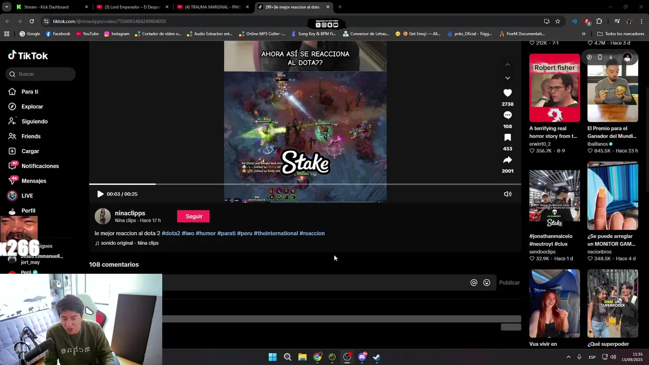This screenshot has width=649, height=365.
Task: Open the #iwo hashtag
Action: 188,233
